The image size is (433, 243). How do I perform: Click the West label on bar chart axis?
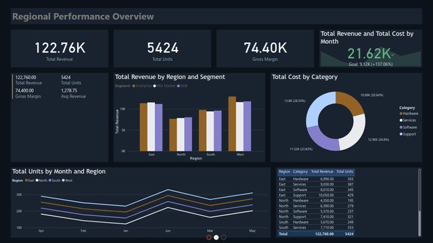tap(240, 155)
